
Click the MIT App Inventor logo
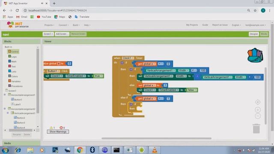click(x=18, y=25)
